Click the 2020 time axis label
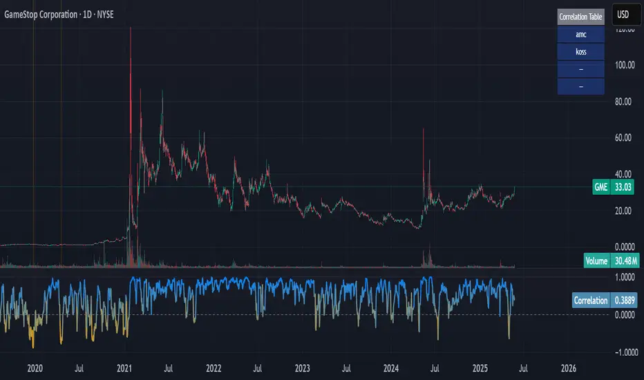The height and width of the screenshot is (380, 644). pyautogui.click(x=35, y=368)
